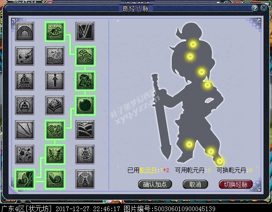Select the glowing curled dragon skill icon
The width and height of the screenshot is (272, 212).
pos(55,179)
